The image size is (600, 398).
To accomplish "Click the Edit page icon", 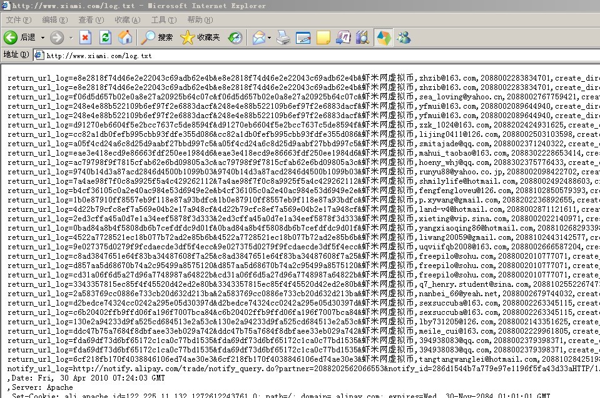I will (x=303, y=37).
